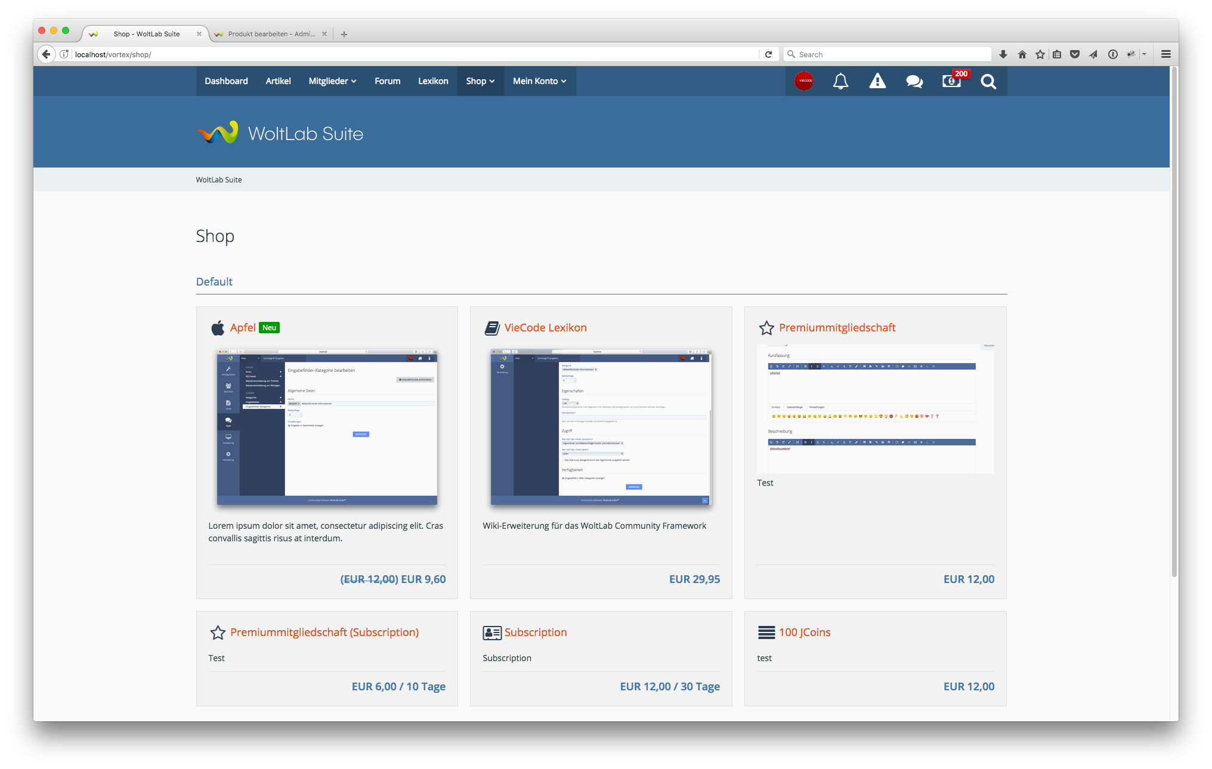The height and width of the screenshot is (769, 1212).
Task: Switch to the Produkt bearbeiten tab
Action: click(x=271, y=34)
